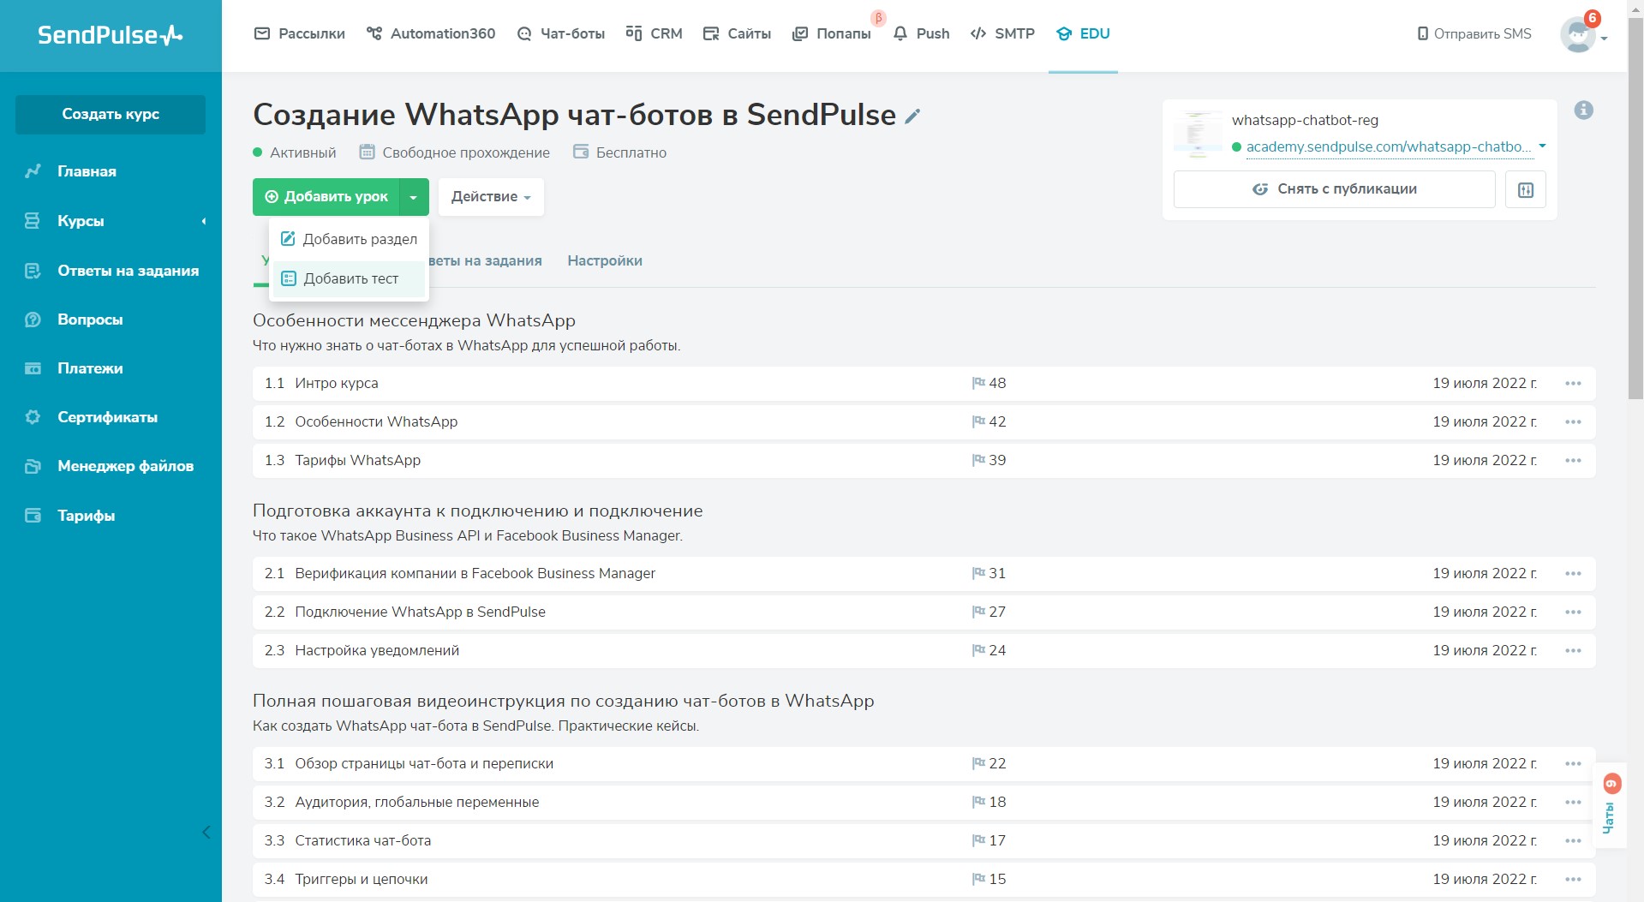1644x902 pixels.
Task: Collapse the left sidebar with the chevron
Action: coord(206,832)
